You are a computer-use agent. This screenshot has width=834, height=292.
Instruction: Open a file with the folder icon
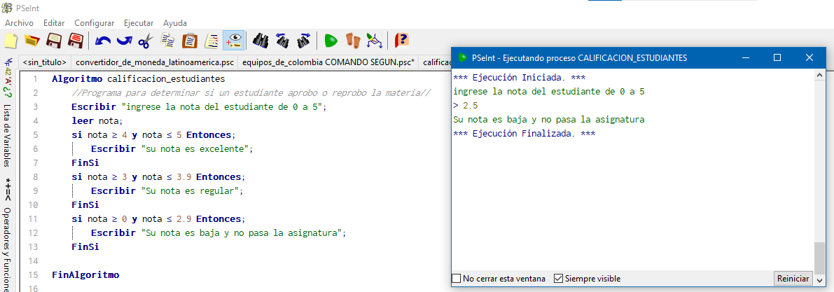click(x=32, y=40)
